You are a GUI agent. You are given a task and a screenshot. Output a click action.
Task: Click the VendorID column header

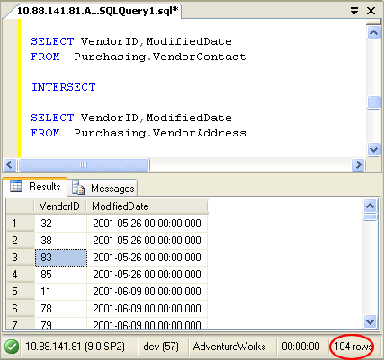coord(60,206)
